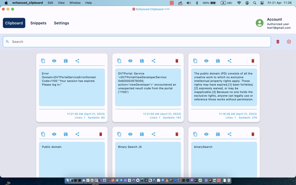Viewport: 296px width, 185px height.
Task: Click the search magnifier icon in field
Action: click(7, 41)
